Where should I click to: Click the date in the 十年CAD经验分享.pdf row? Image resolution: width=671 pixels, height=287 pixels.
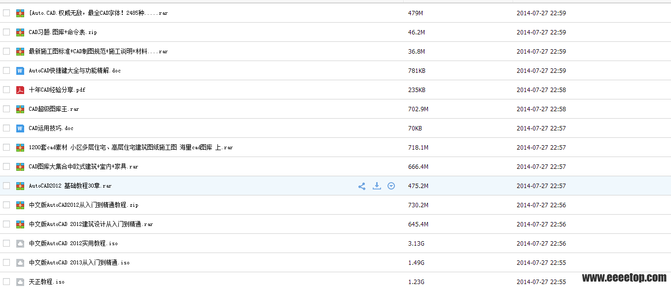tap(541, 90)
